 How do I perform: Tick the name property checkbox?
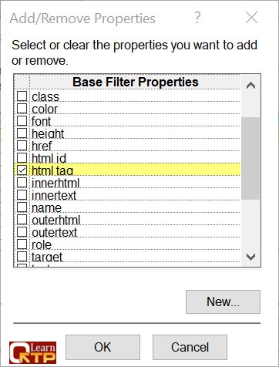(x=22, y=207)
